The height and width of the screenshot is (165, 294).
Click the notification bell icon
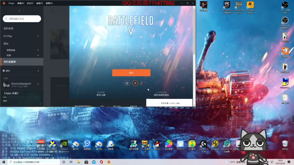point(4,71)
